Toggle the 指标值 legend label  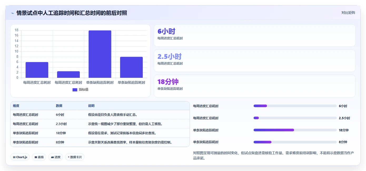(84, 90)
